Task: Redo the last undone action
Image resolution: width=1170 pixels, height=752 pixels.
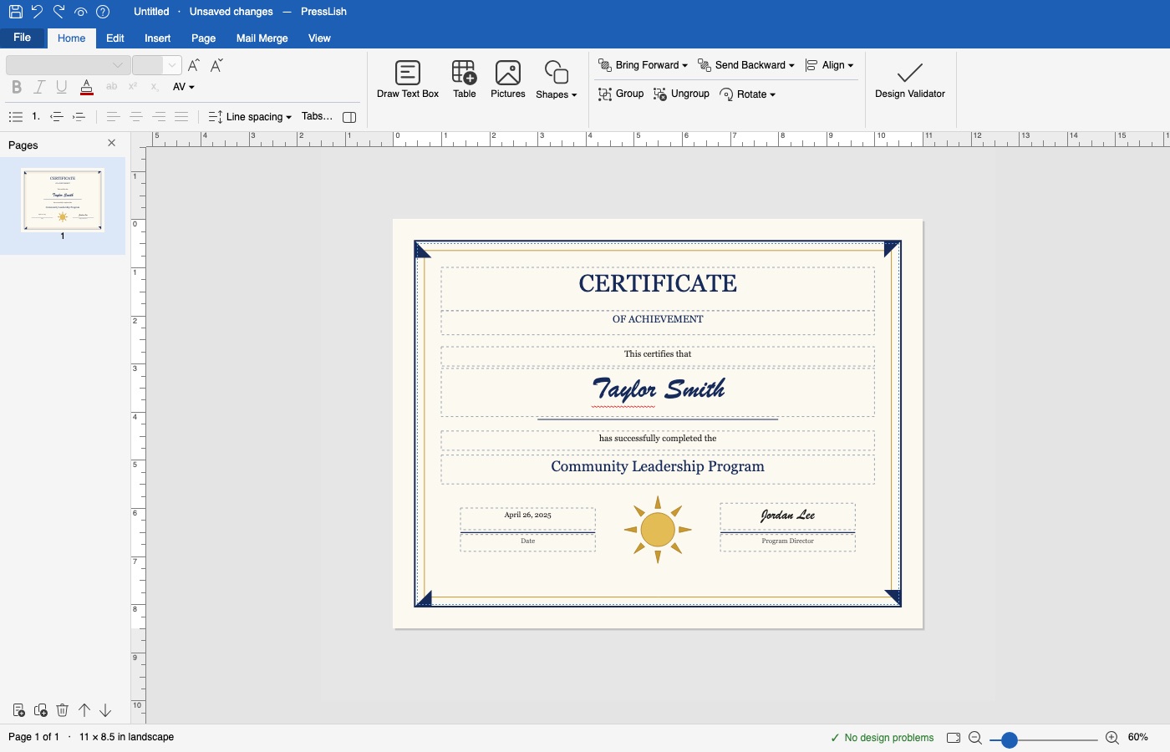Action: pyautogui.click(x=58, y=12)
